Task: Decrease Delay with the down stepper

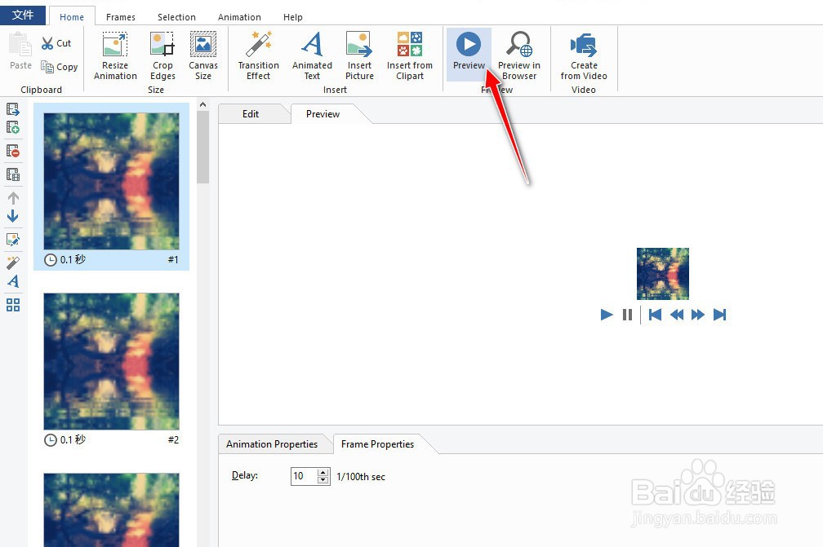Action: click(323, 480)
